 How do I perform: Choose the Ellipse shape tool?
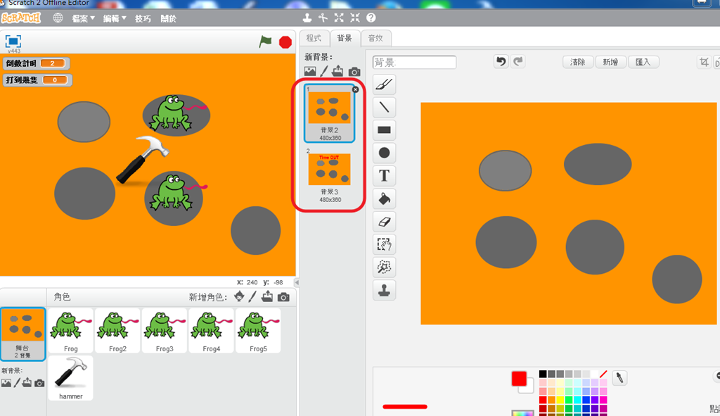tap(385, 153)
